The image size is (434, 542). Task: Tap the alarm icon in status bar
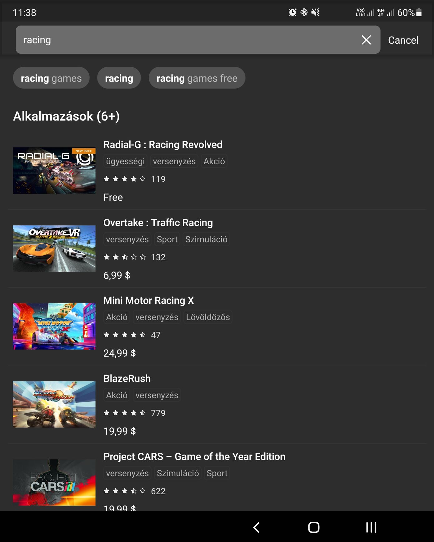pos(292,12)
